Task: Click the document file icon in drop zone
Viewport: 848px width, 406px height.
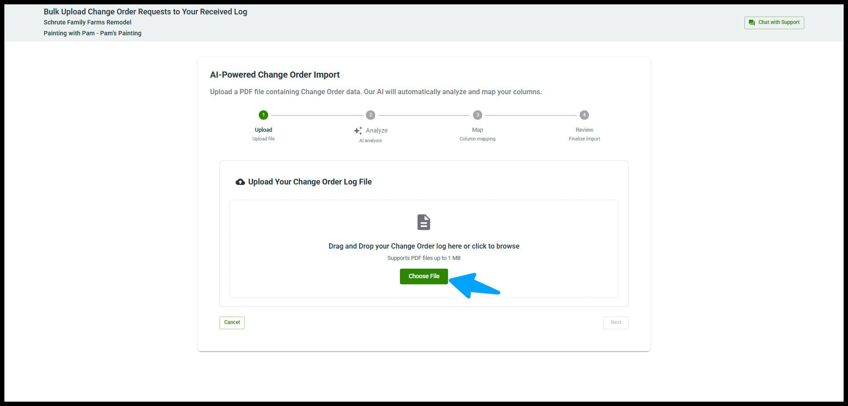Action: 424,222
